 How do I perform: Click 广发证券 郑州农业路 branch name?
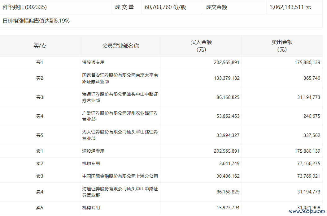120,116
